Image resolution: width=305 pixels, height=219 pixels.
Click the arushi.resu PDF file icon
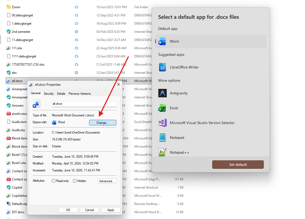click(x=8, y=113)
